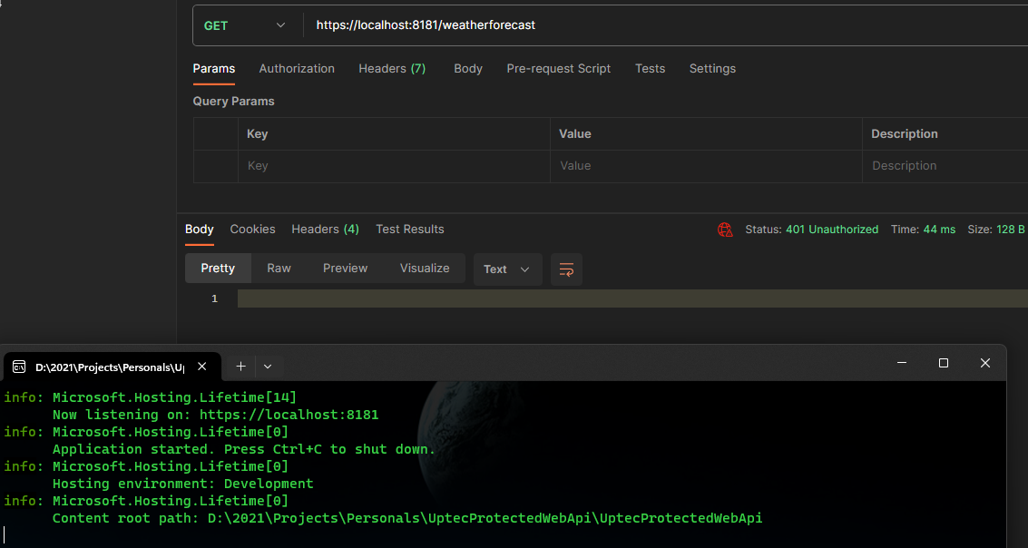Select the Visualize response view
Image resolution: width=1028 pixels, height=548 pixels.
[425, 269]
